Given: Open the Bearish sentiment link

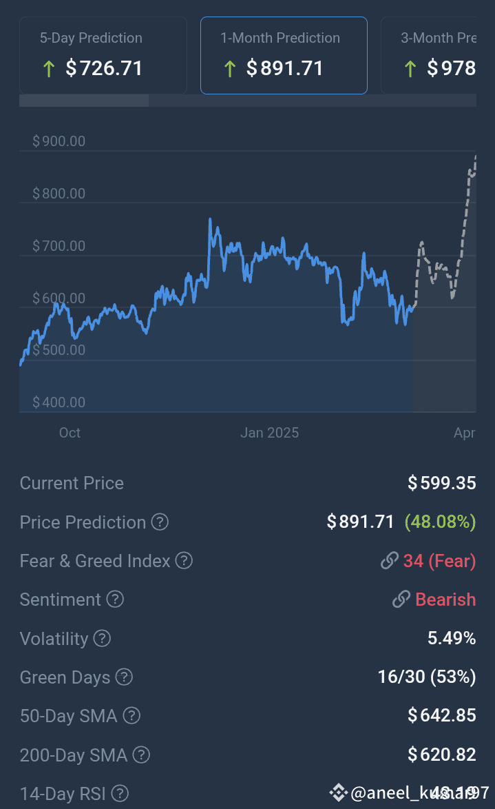Looking at the screenshot, I should point(445,600).
